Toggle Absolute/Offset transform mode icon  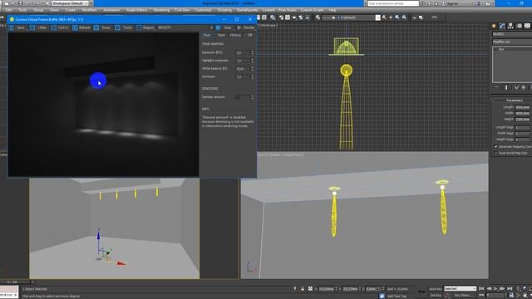pos(310,289)
